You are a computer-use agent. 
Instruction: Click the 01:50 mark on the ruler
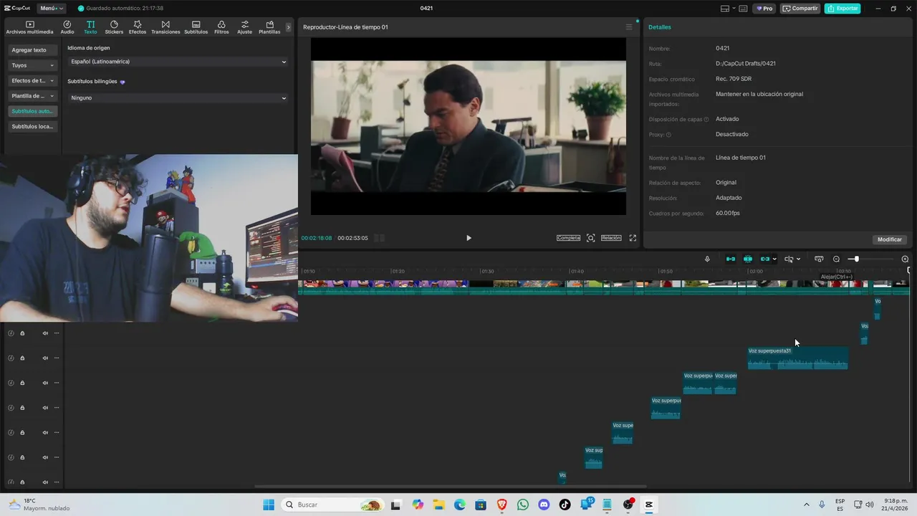click(x=666, y=272)
